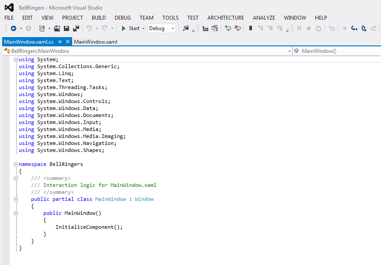Toggle a bookmark with the dark bookmark icon
The image size is (381, 265).
tap(251, 28)
